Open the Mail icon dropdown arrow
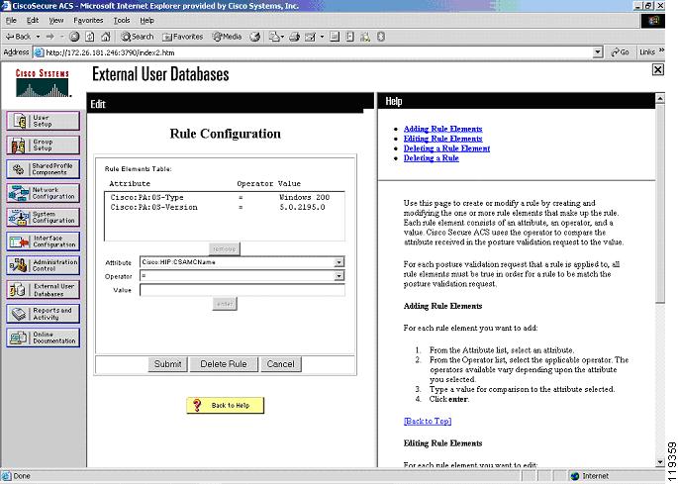Image resolution: width=678 pixels, height=484 pixels. click(x=282, y=37)
